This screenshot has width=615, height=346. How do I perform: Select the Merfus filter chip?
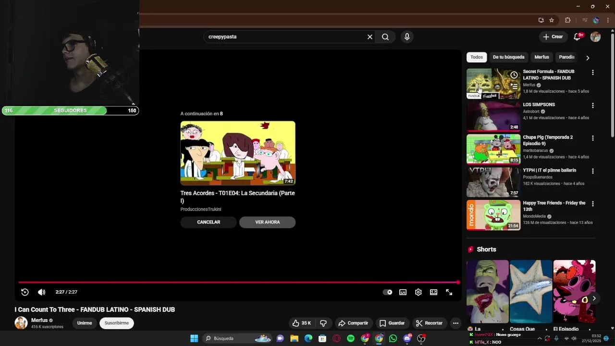(541, 57)
